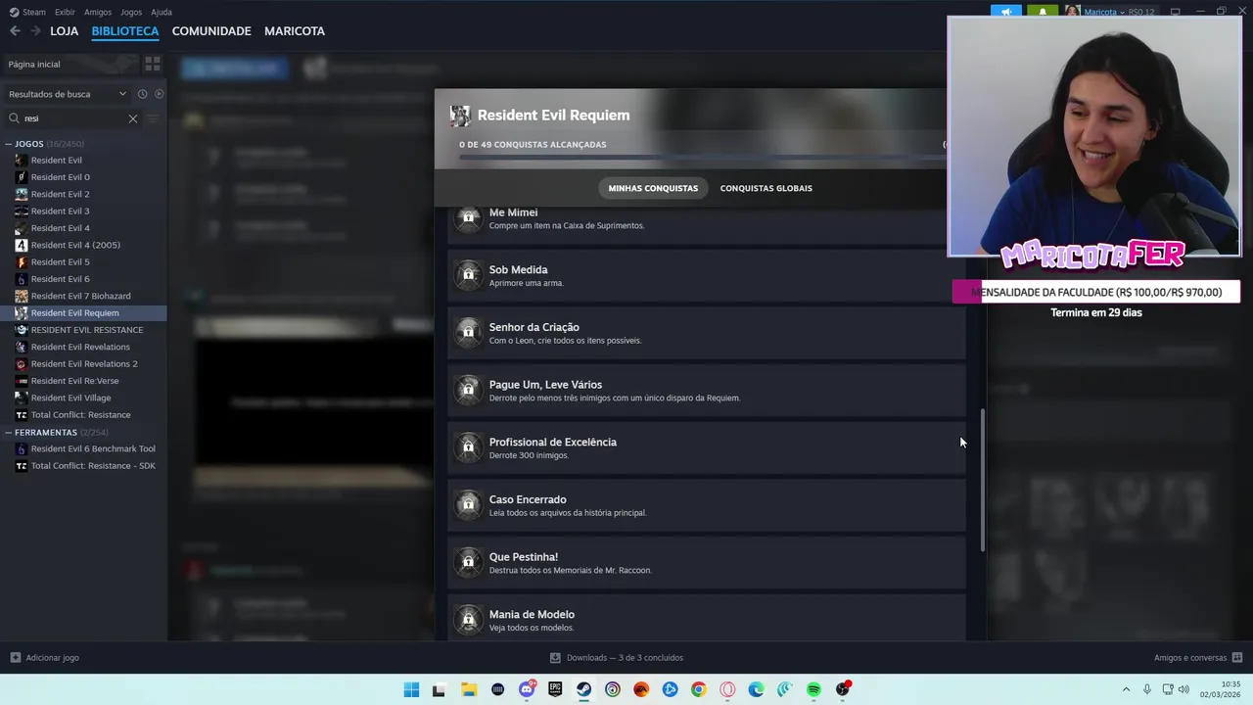Click Adicionar jogo at the bottom left

(44, 658)
